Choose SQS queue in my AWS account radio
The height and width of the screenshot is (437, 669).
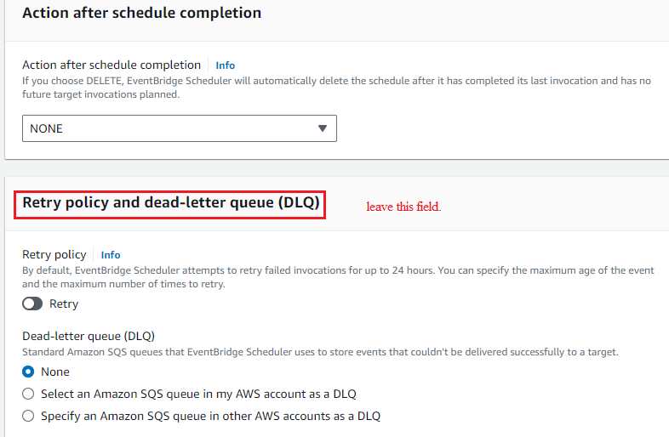tap(28, 394)
